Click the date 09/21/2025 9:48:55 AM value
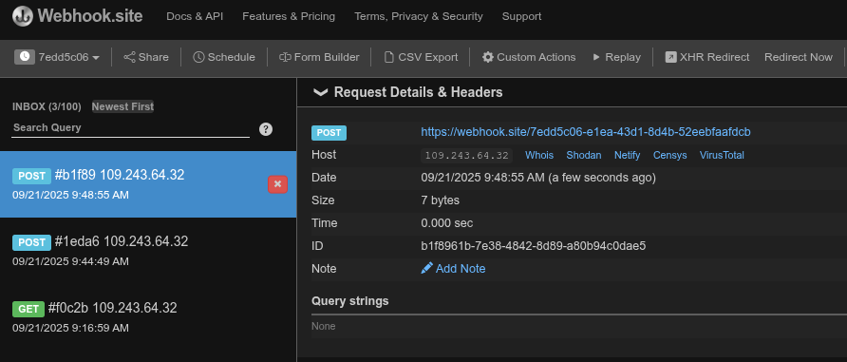Viewport: 847px width, 362px height. pyautogui.click(x=538, y=178)
